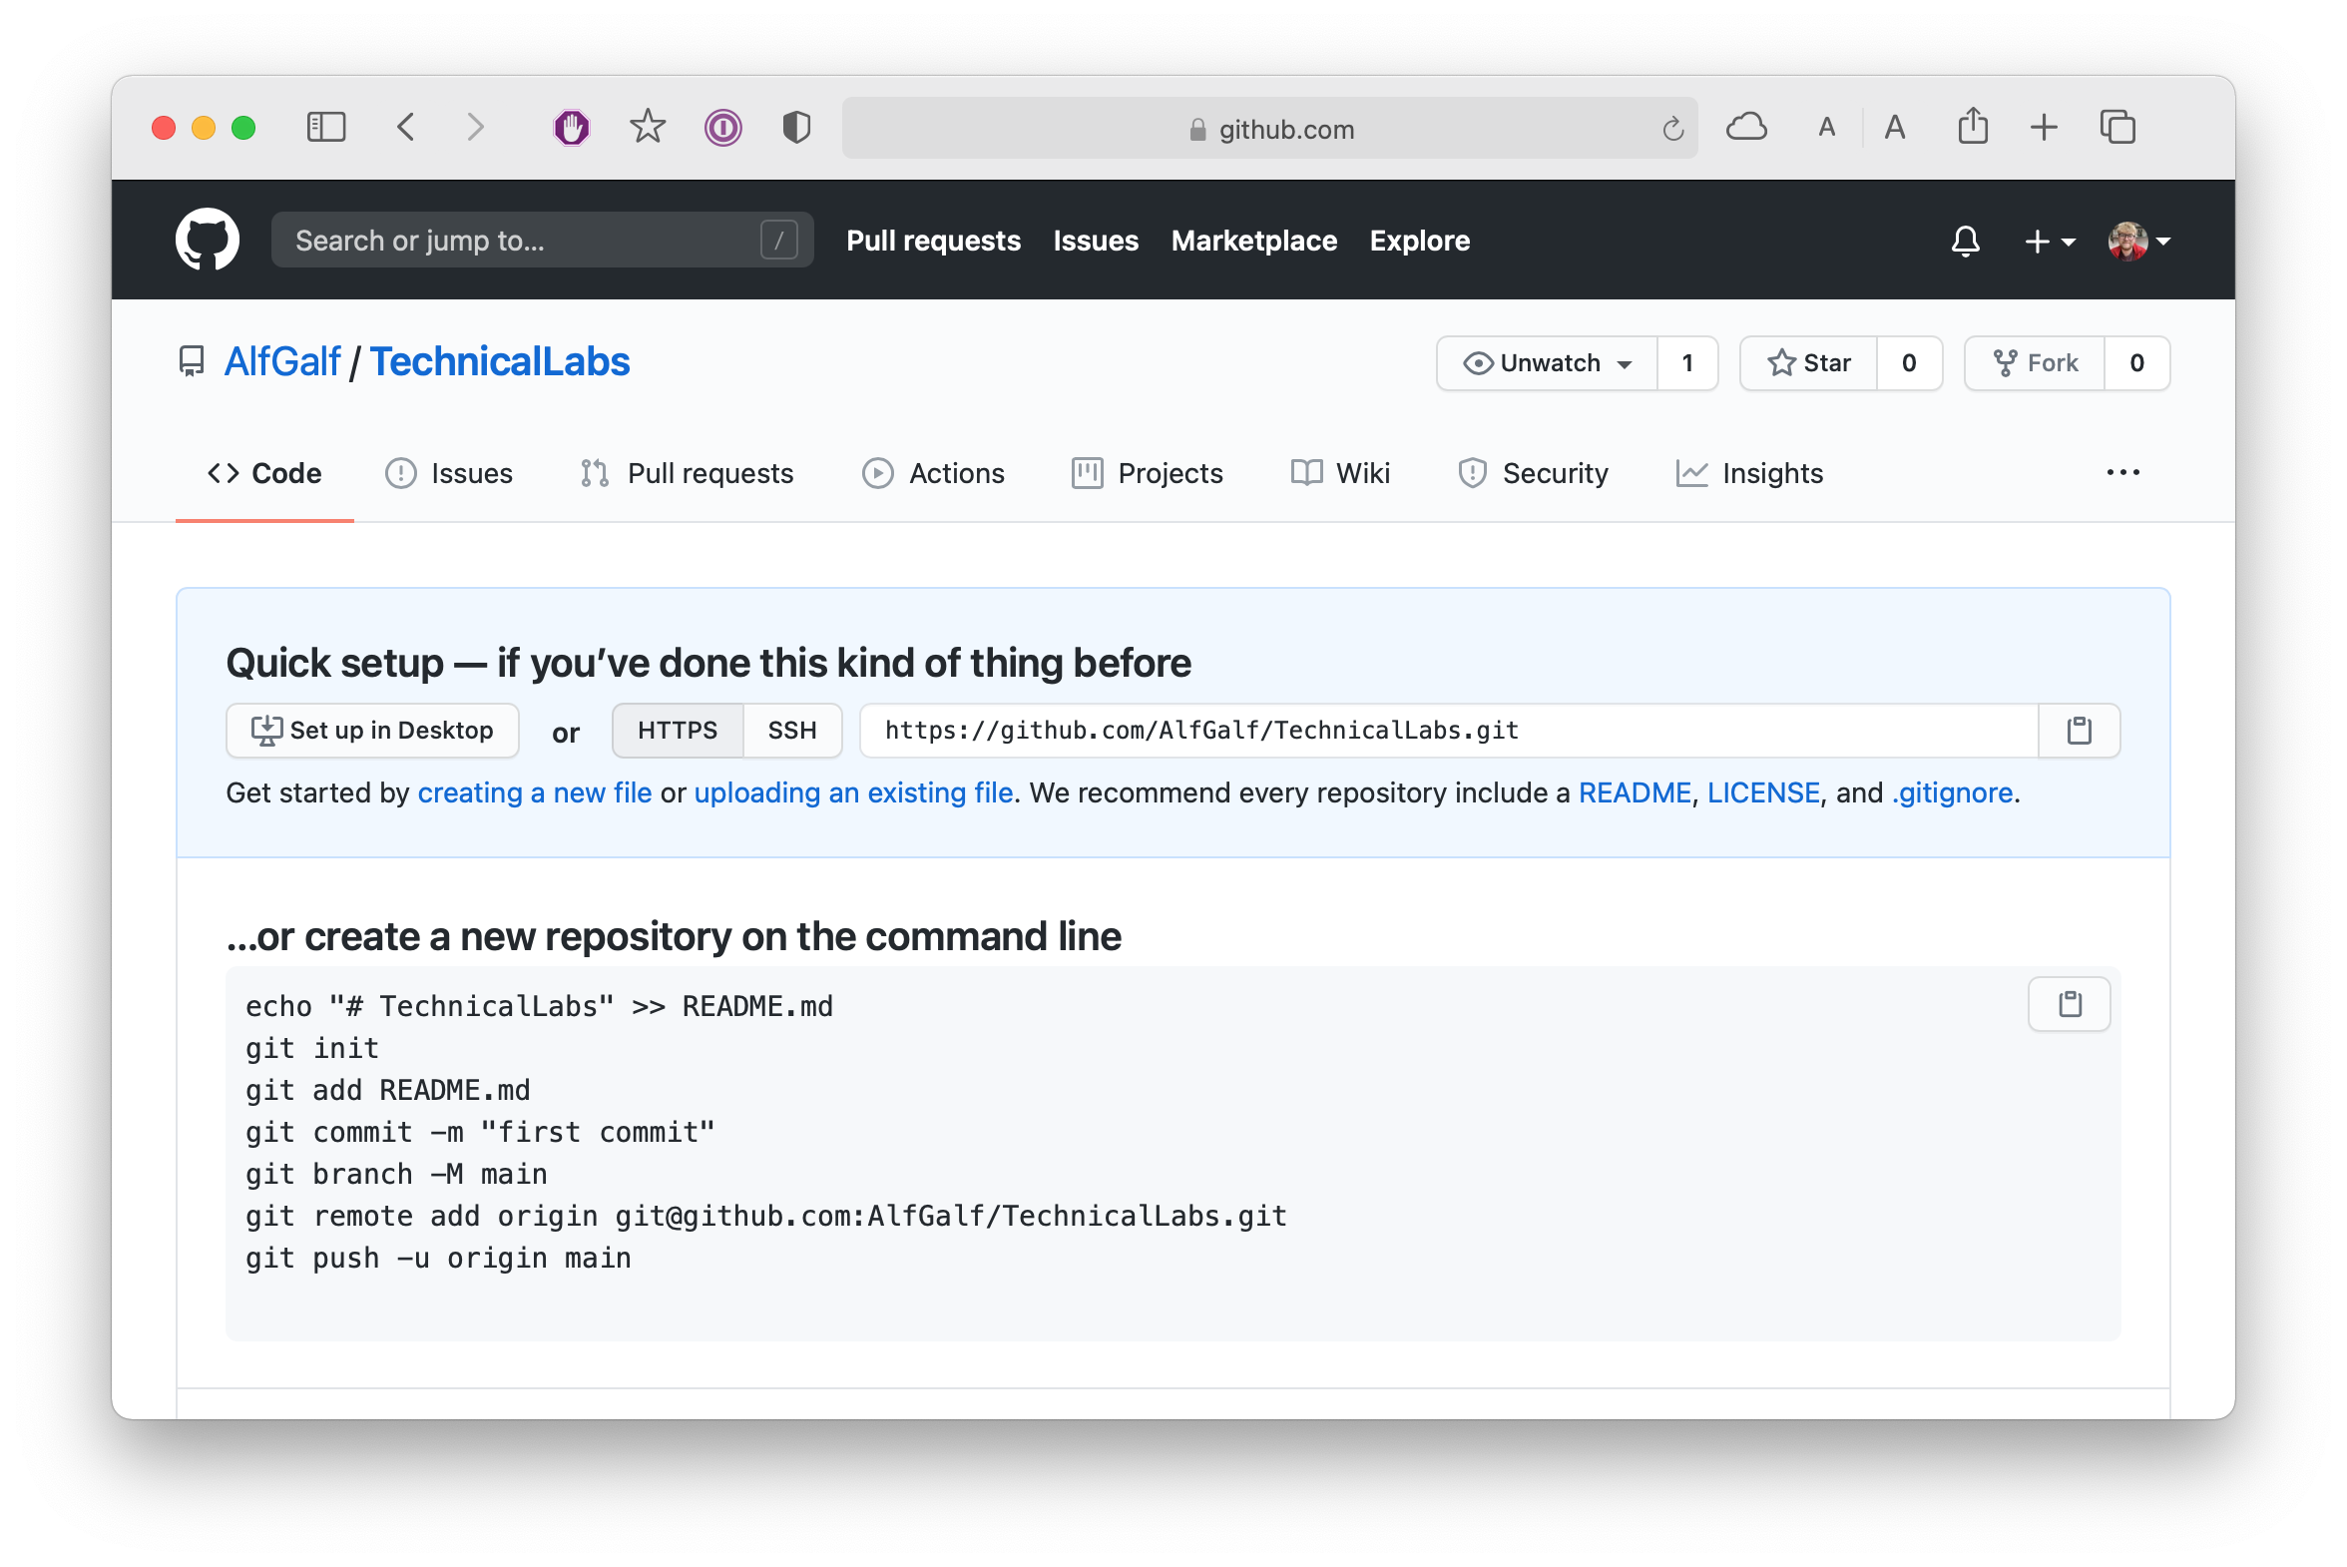Open Explore in the top navigation
Viewport: 2347px width, 1567px height.
pos(1419,241)
